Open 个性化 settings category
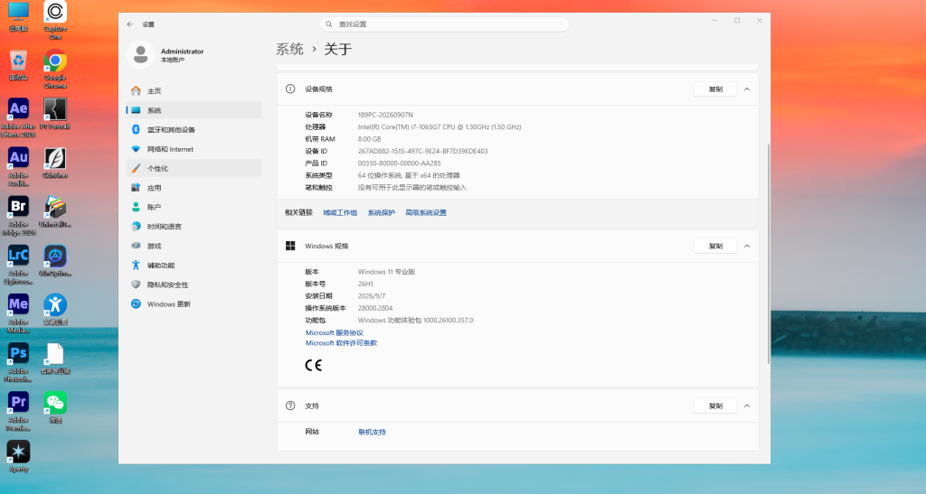This screenshot has height=494, width=926. click(x=194, y=168)
